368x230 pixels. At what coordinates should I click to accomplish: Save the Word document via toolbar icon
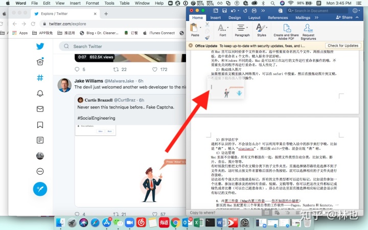pyautogui.click(x=224, y=11)
